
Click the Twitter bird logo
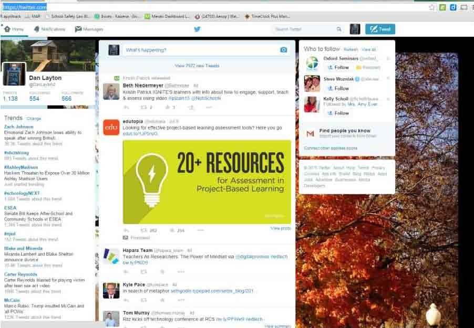(197, 29)
